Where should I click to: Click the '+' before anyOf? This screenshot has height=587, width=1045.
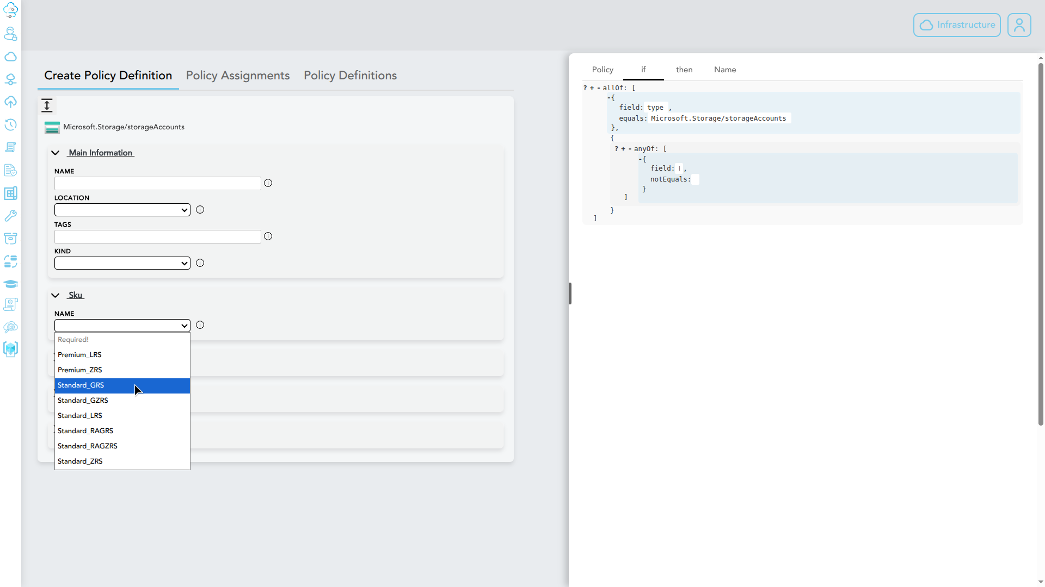point(624,149)
